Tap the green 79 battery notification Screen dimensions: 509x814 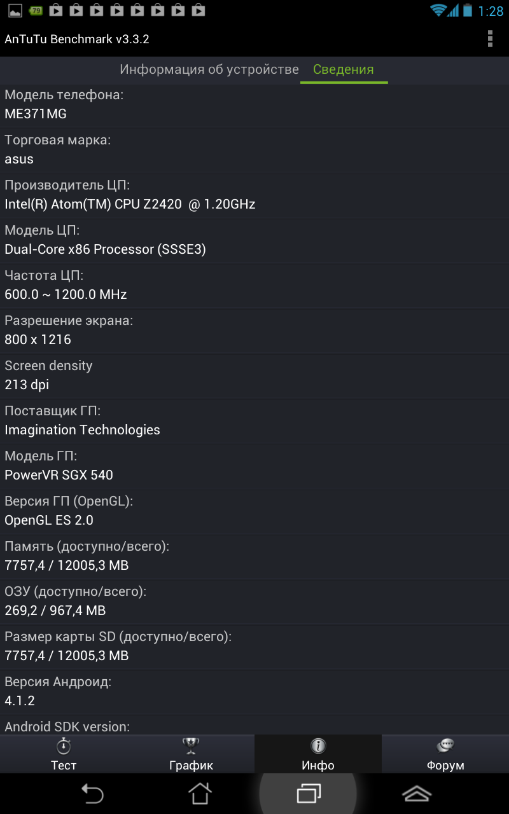36,10
